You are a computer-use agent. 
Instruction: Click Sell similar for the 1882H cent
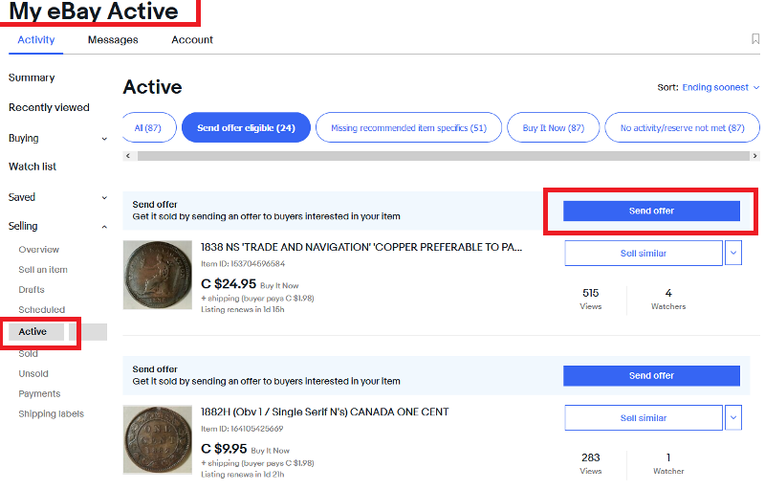[643, 418]
